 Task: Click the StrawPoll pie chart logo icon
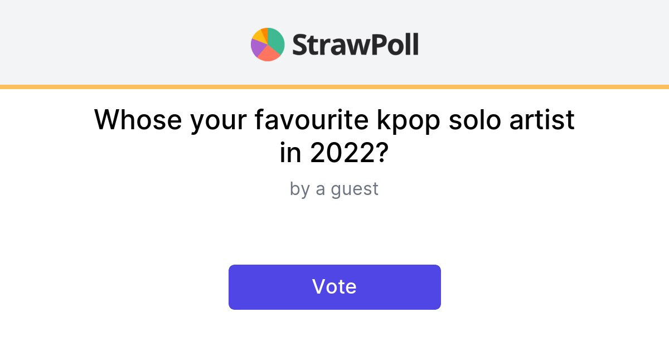pos(266,44)
